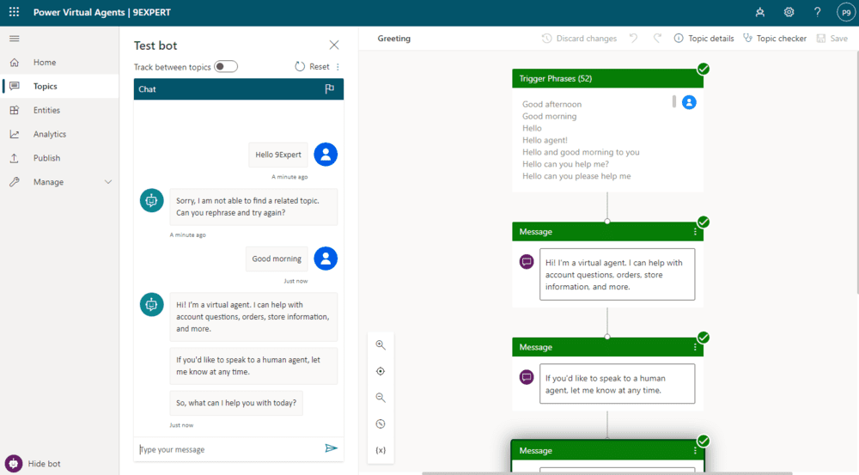
Task: Click Greeting topic title
Action: click(394, 39)
